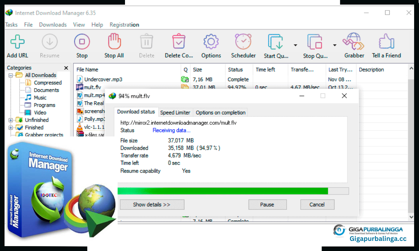
Task: Select the Music category
Action: coord(40,98)
